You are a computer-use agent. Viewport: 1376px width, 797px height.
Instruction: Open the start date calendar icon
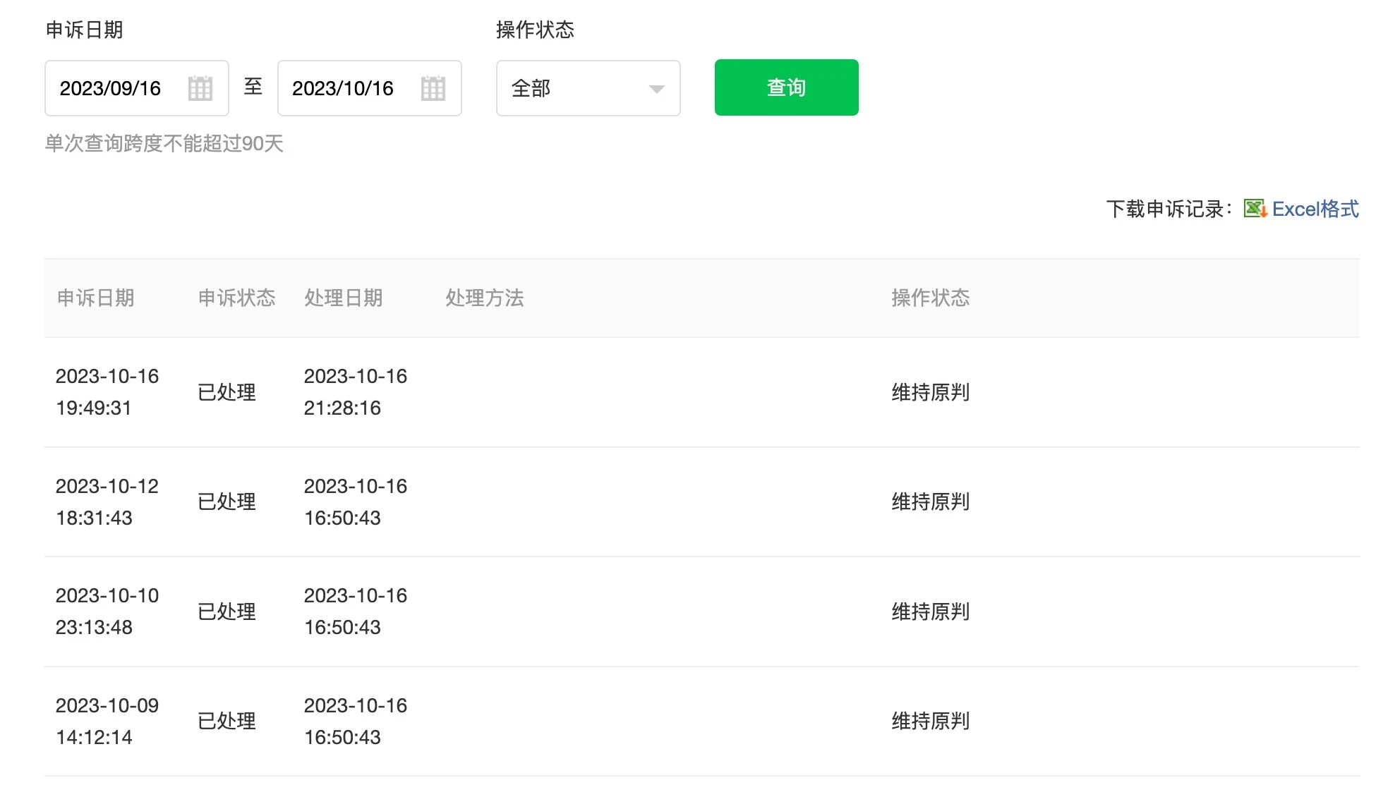pyautogui.click(x=200, y=88)
